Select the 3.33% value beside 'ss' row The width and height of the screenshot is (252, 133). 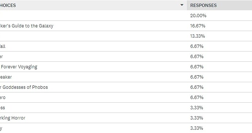tap(196, 107)
